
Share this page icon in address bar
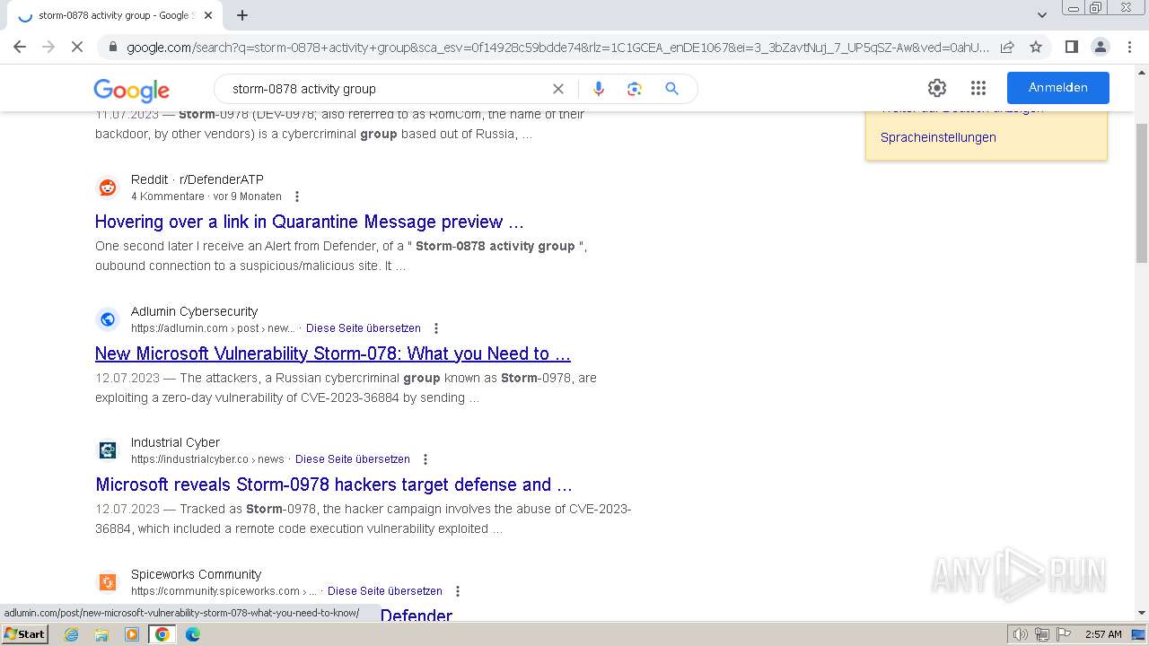(x=1007, y=47)
